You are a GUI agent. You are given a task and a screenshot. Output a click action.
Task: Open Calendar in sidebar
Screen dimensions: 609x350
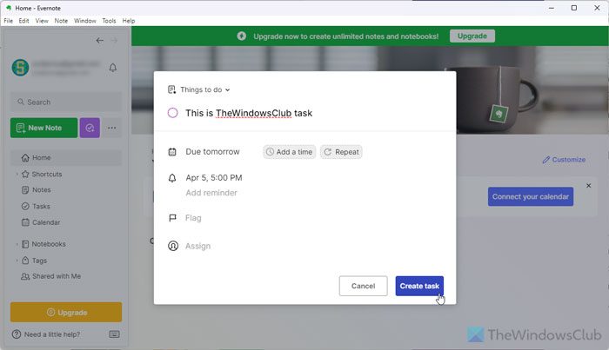click(x=41, y=222)
